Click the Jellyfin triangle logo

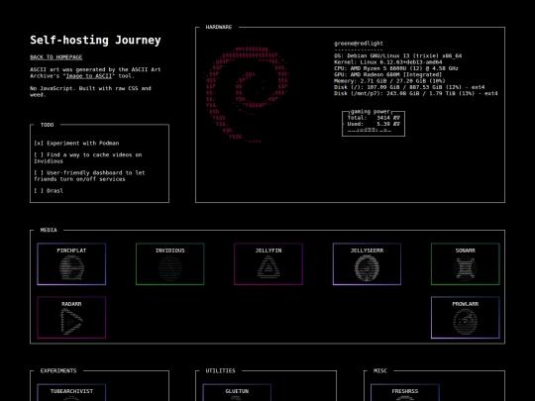click(x=268, y=267)
